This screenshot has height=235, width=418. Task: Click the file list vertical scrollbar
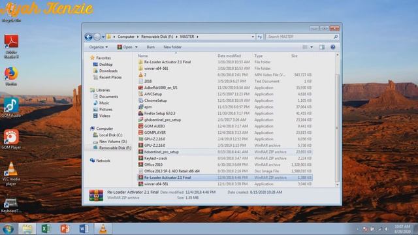coord(337,128)
